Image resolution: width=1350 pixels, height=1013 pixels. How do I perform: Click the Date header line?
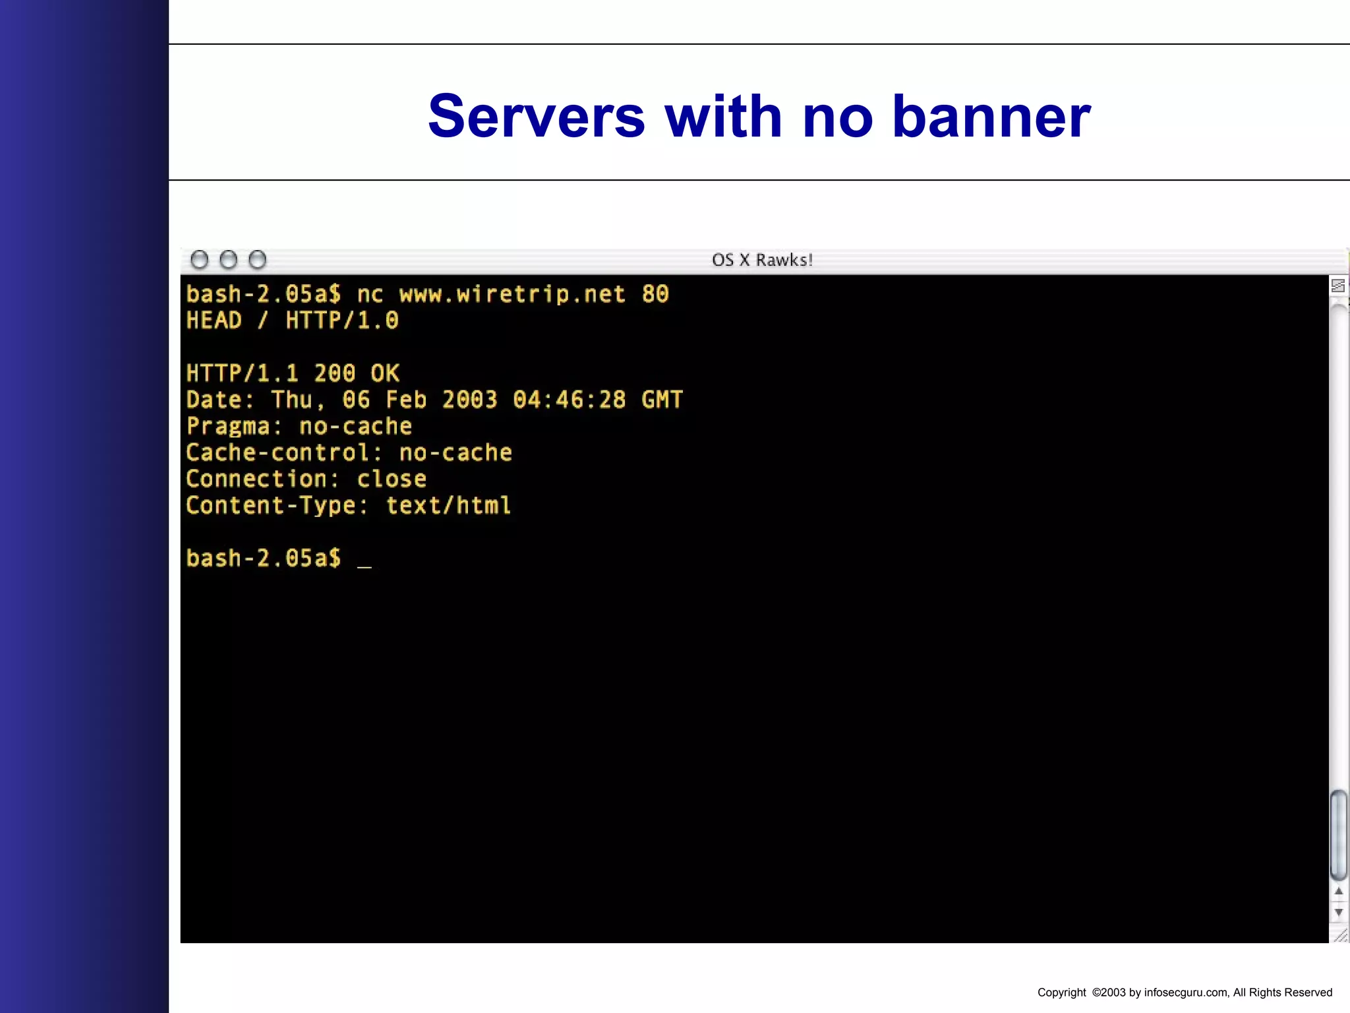click(x=434, y=400)
